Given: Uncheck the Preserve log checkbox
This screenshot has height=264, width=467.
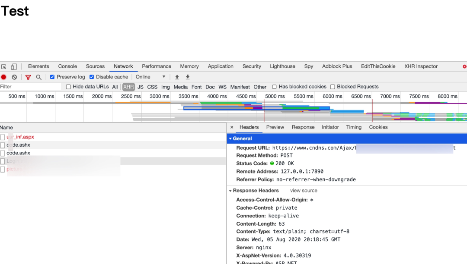Looking at the screenshot, I should 52,77.
